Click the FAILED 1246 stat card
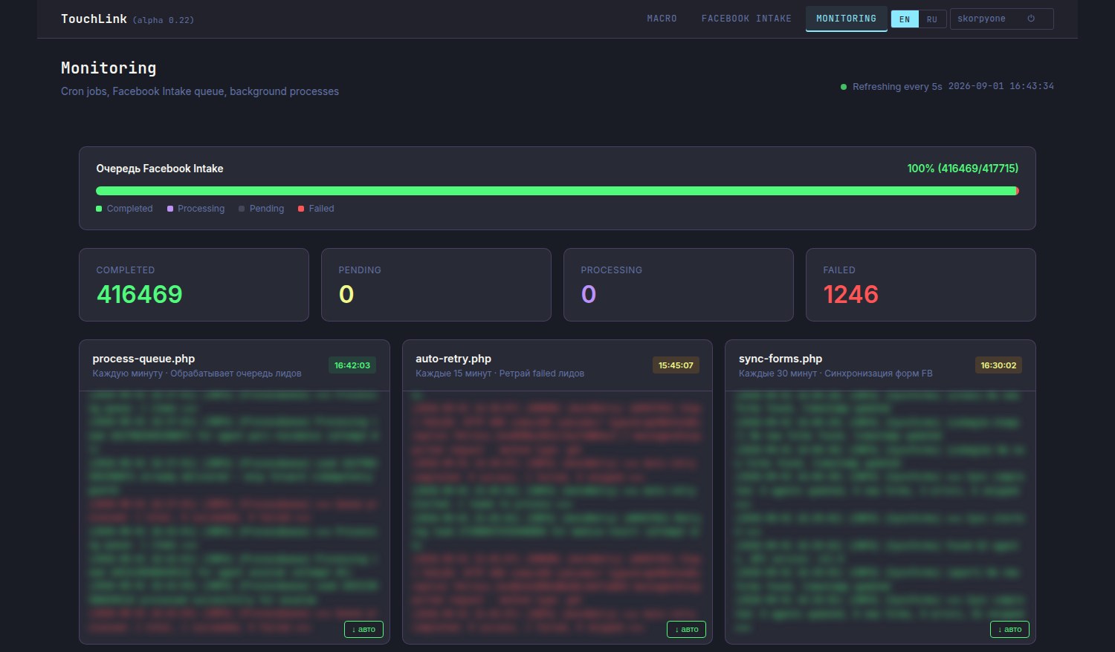 click(x=921, y=284)
